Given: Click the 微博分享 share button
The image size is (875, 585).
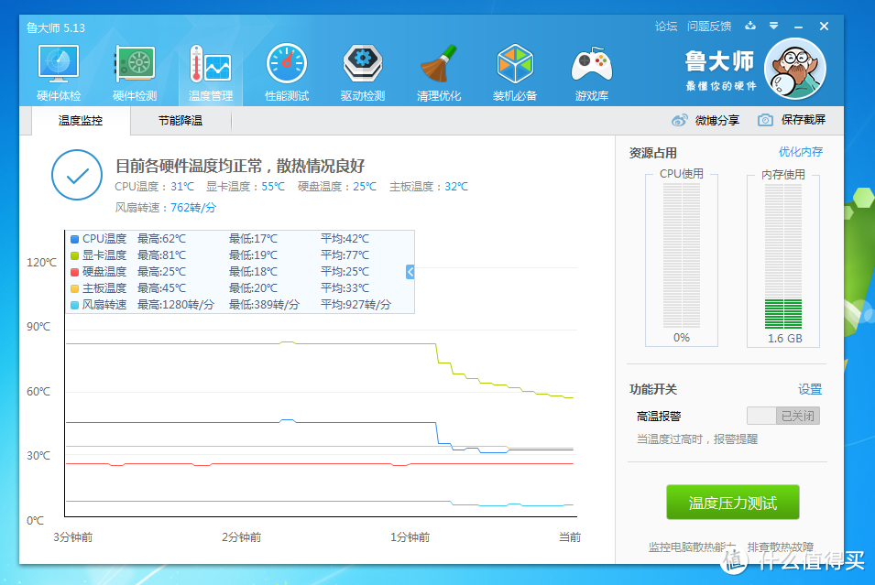Looking at the screenshot, I should [x=705, y=120].
